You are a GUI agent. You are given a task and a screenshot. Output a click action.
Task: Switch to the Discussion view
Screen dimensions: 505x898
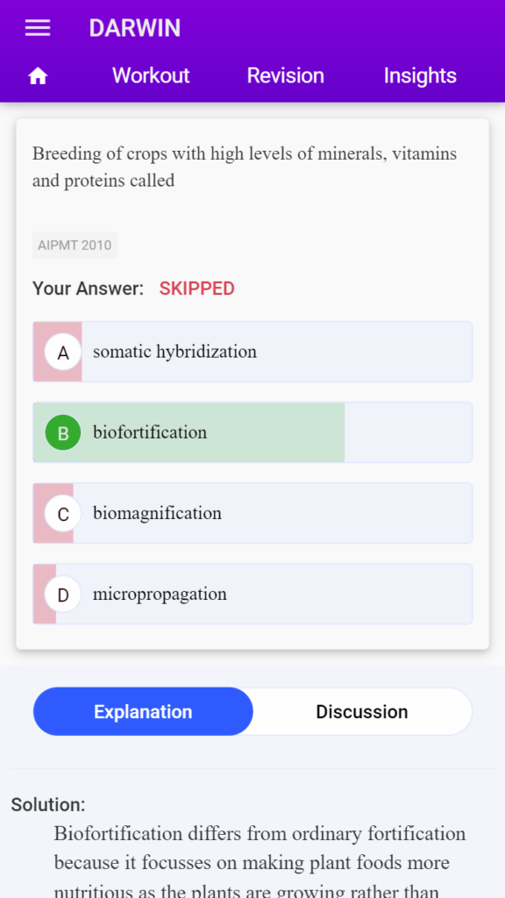(x=362, y=712)
